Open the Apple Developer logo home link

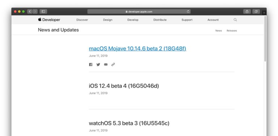click(x=49, y=20)
